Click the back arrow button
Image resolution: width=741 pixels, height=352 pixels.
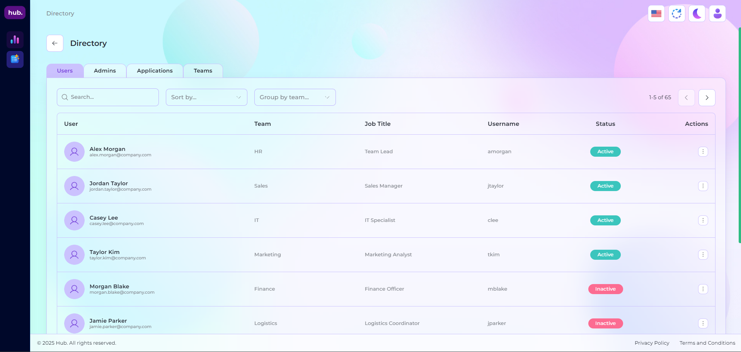pos(55,43)
